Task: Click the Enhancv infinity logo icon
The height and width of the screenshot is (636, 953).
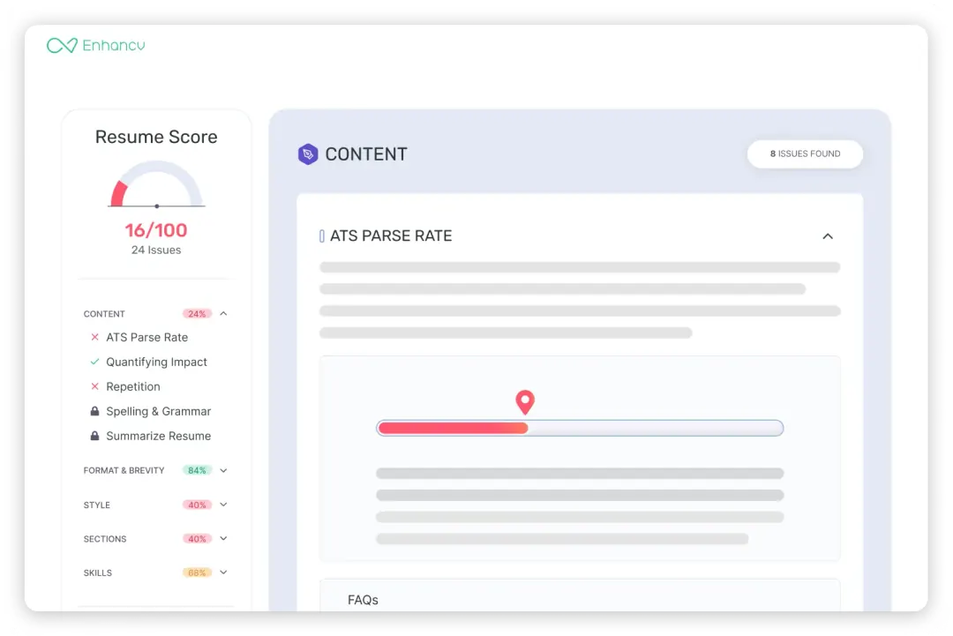Action: 62,45
